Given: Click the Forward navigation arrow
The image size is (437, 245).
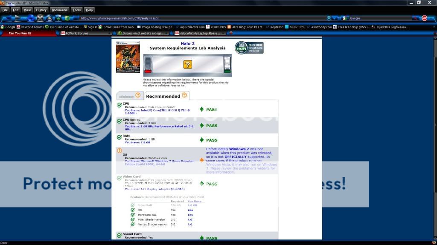Looking at the screenshot, I should coord(17,18).
